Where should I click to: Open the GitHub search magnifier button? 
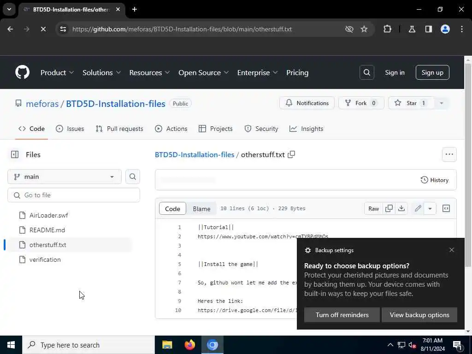click(x=366, y=72)
